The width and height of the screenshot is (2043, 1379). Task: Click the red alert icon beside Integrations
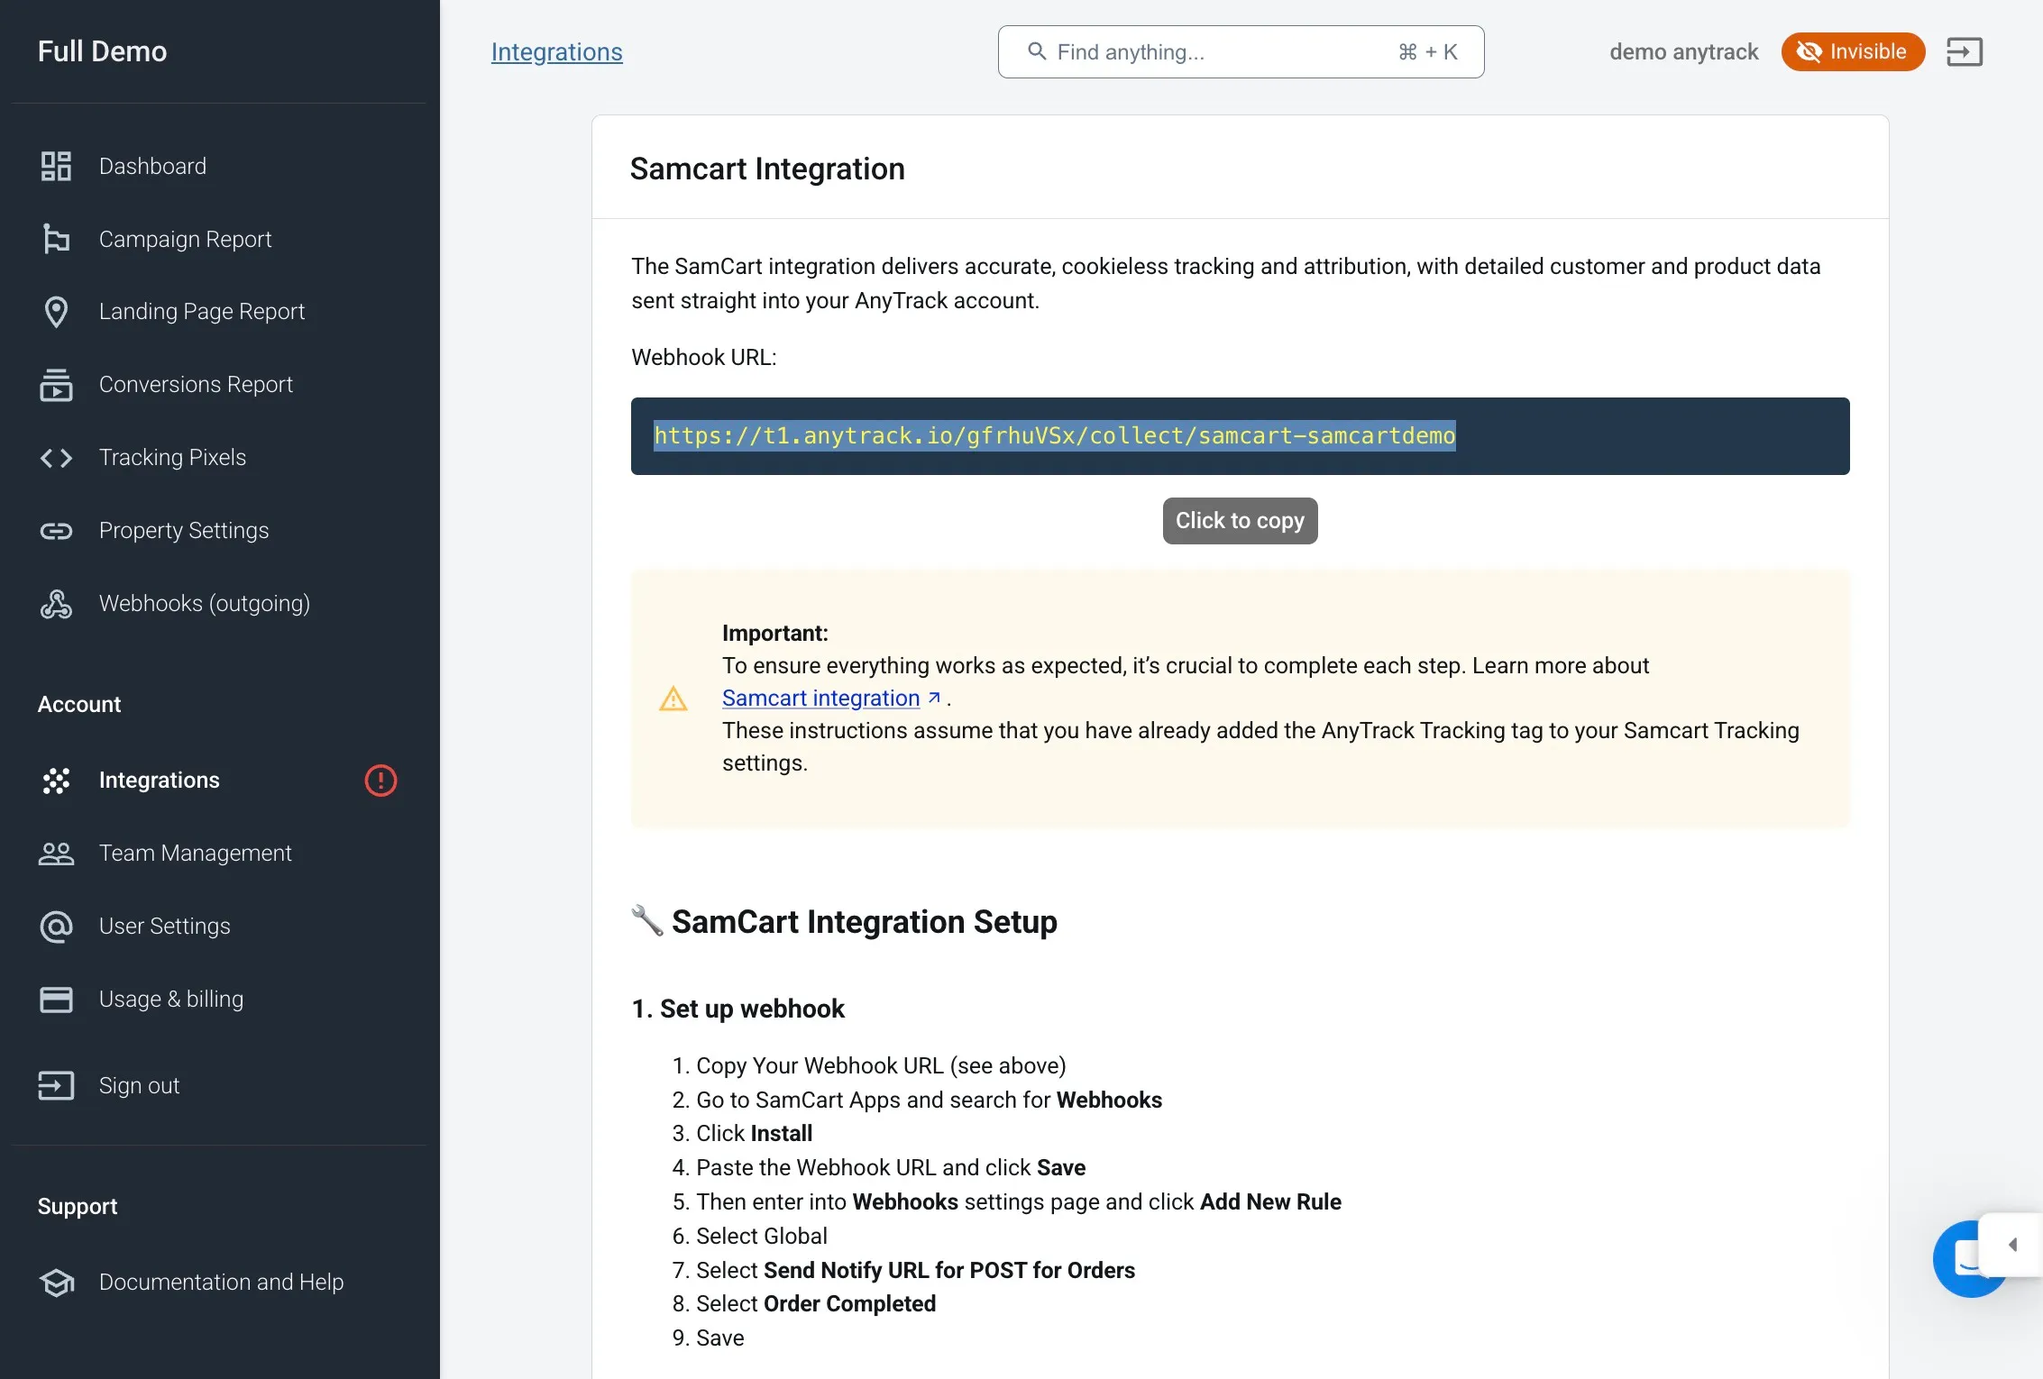[380, 781]
